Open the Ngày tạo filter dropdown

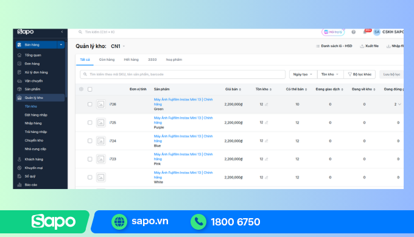click(x=303, y=74)
